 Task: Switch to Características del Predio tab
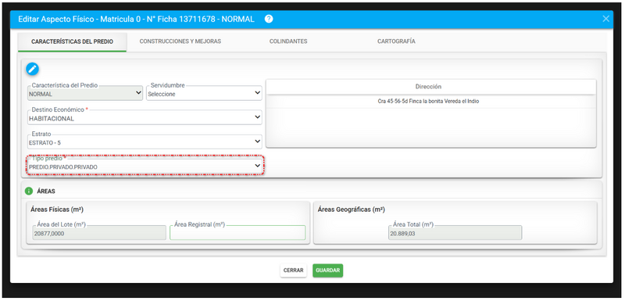(72, 41)
